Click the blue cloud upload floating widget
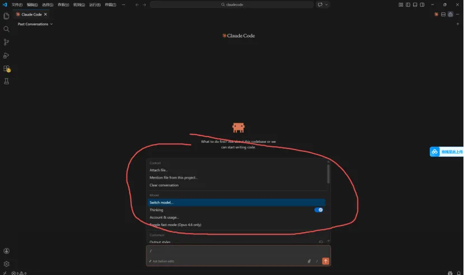This screenshot has width=464, height=275. pos(447,152)
